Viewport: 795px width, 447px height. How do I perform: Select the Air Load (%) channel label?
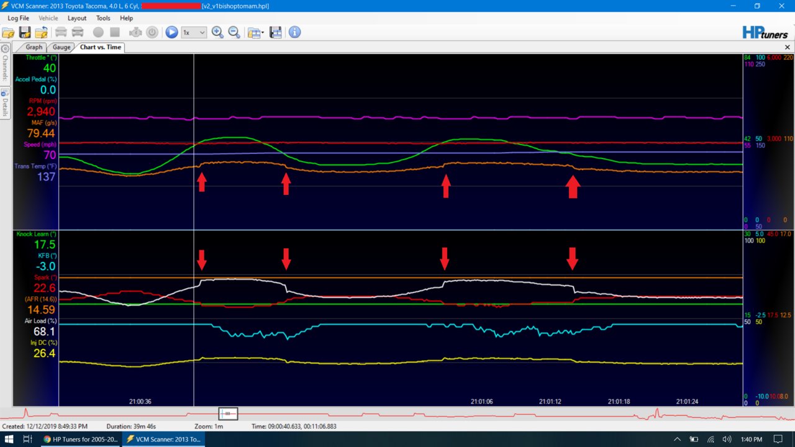pyautogui.click(x=40, y=321)
